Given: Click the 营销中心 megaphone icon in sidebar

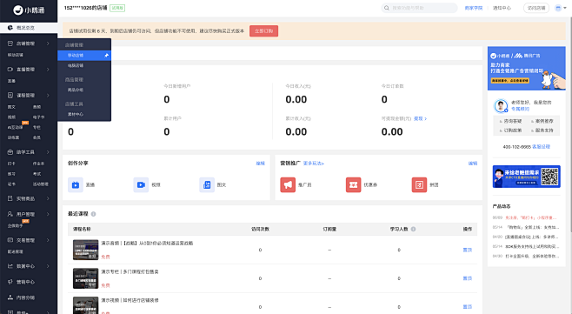Looking at the screenshot, I should (10, 282).
